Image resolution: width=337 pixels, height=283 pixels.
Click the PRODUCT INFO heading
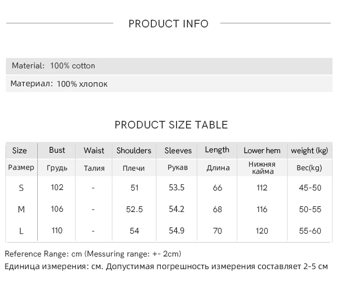(x=168, y=24)
